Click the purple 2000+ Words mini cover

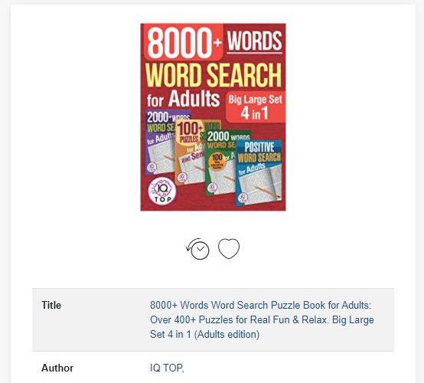[160, 142]
